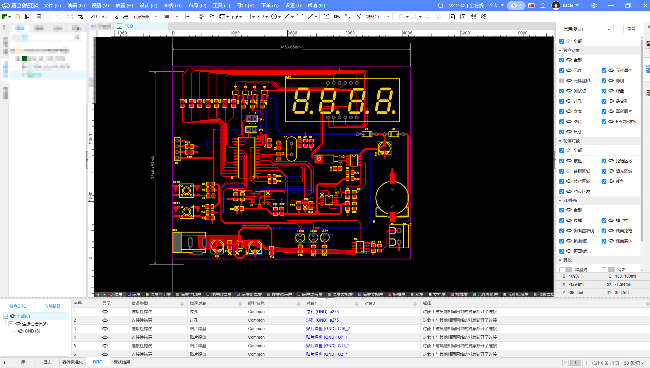Collapse the 连接性错误(6) tree node
This screenshot has width=650, height=368.
tap(11, 324)
